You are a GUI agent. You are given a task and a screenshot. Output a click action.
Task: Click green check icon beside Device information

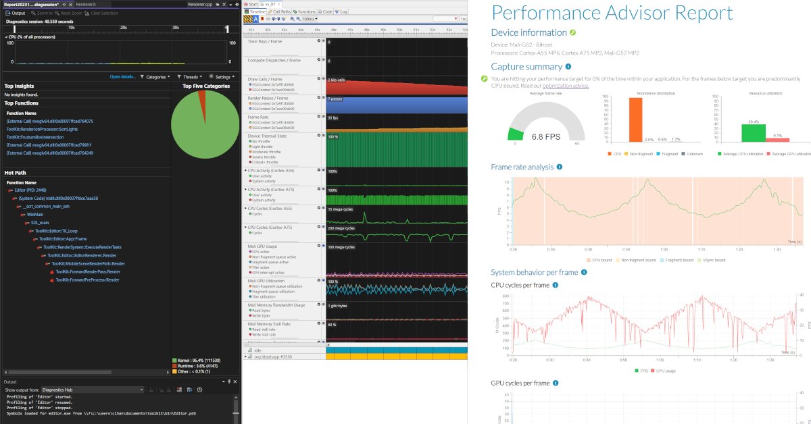pyautogui.click(x=573, y=32)
